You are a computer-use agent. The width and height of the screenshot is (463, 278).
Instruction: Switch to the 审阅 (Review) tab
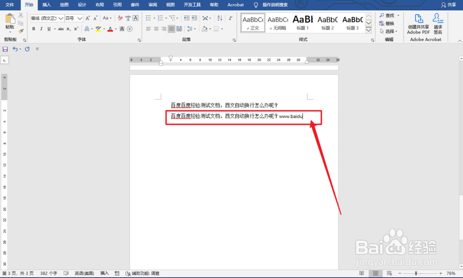153,5
